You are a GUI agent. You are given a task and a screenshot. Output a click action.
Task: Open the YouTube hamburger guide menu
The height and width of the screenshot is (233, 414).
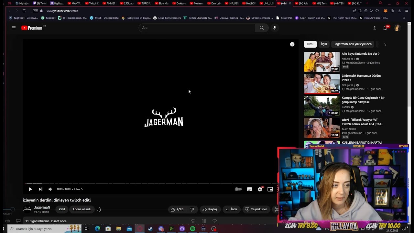(x=14, y=28)
